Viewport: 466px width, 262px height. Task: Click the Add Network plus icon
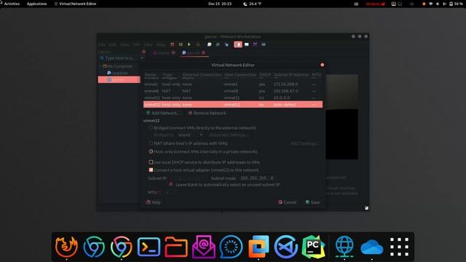(148, 114)
